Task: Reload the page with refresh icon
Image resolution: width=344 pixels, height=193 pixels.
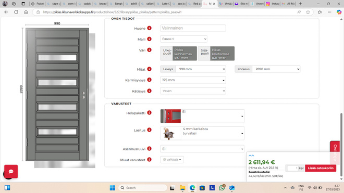Action: [x=16, y=12]
